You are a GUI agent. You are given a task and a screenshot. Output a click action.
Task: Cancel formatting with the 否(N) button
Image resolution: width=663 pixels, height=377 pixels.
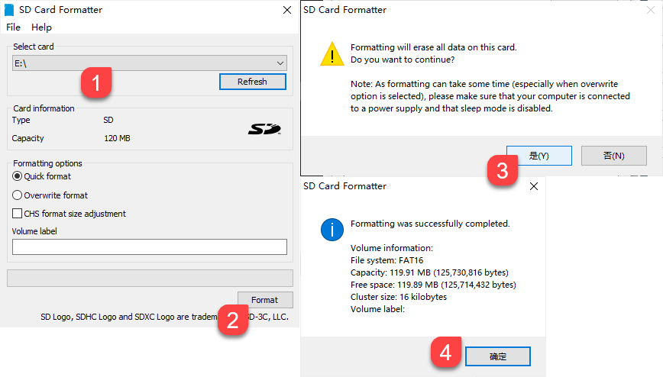(614, 156)
